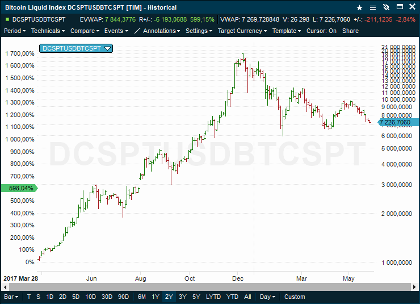Screen dimensions: 420x304
Task: Click the Dec label on time axis
Action: pyautogui.click(x=238, y=278)
